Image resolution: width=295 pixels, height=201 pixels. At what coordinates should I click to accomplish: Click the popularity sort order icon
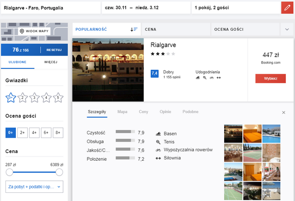point(133,29)
